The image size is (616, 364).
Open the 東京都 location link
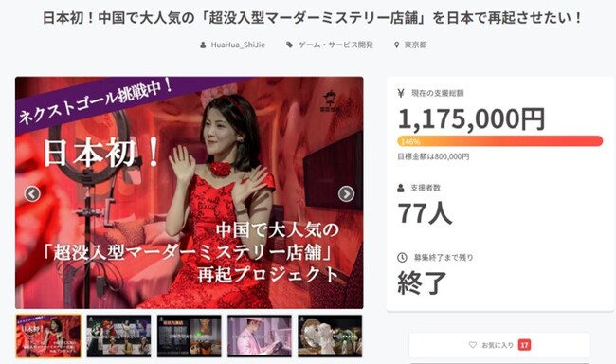[416, 45]
